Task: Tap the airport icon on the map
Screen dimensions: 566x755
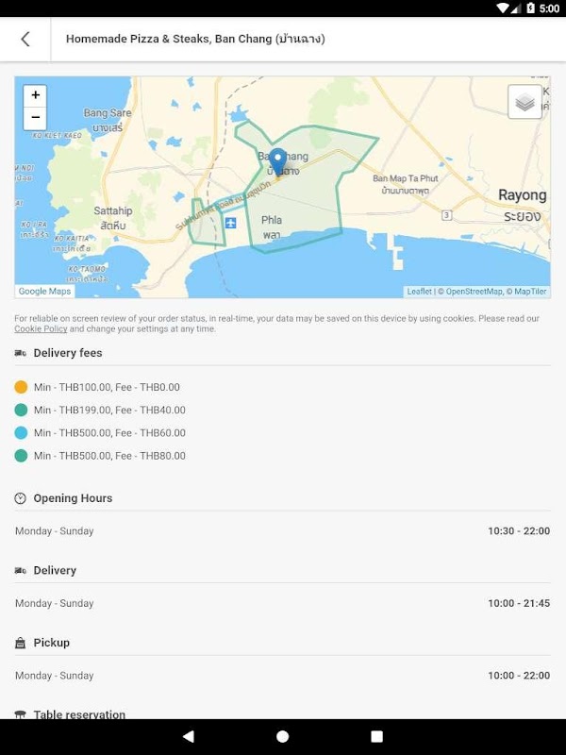Action: pos(230,223)
